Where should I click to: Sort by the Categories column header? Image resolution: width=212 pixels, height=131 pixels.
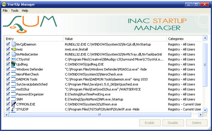184,39
